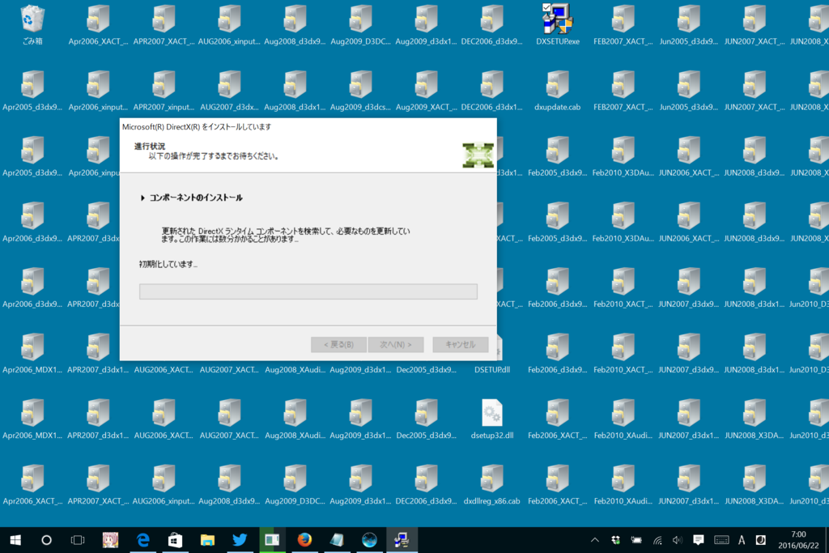This screenshot has width=829, height=553.
Task: Open the globe browser icon on taskbar
Action: (369, 540)
